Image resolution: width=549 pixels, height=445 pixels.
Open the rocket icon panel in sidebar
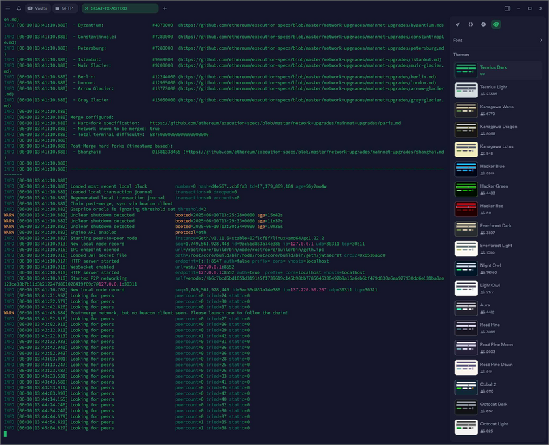pos(457,25)
